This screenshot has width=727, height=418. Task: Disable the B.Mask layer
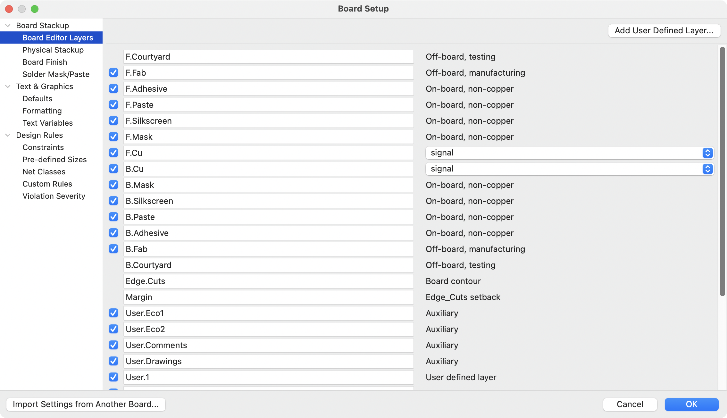coord(113,185)
